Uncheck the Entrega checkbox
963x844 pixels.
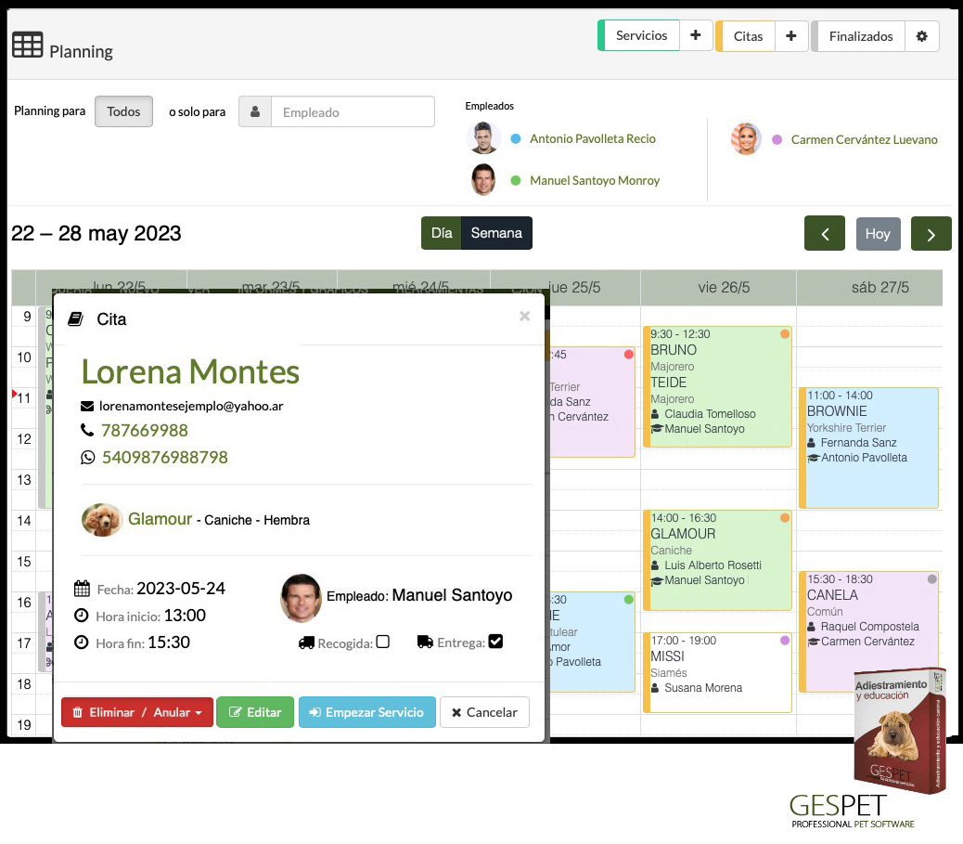[495, 641]
